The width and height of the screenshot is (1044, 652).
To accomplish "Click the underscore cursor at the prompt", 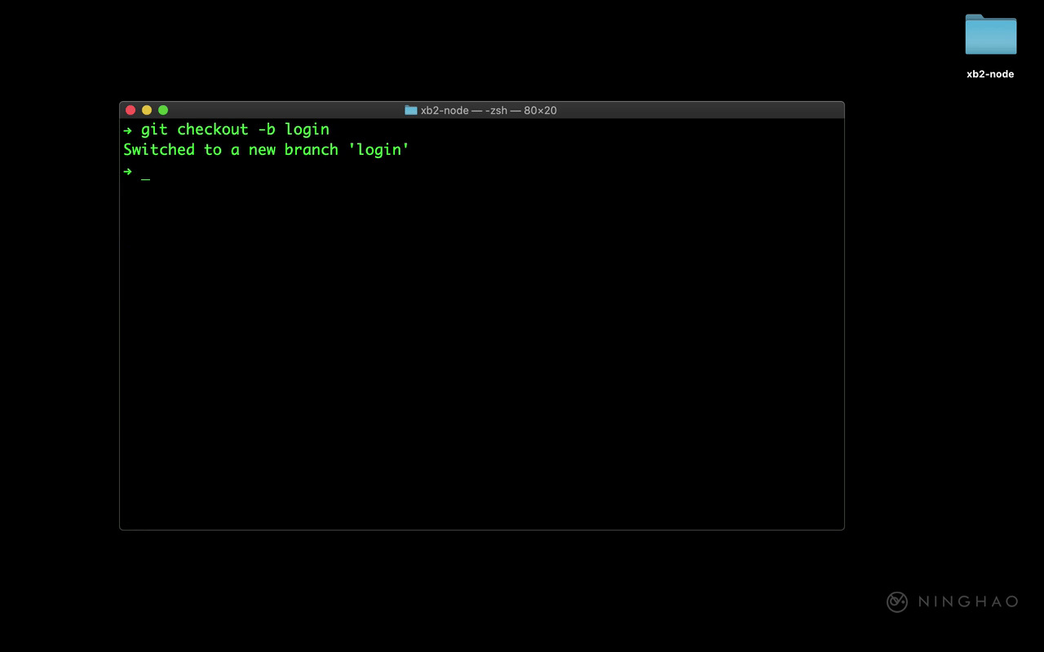I will (145, 174).
